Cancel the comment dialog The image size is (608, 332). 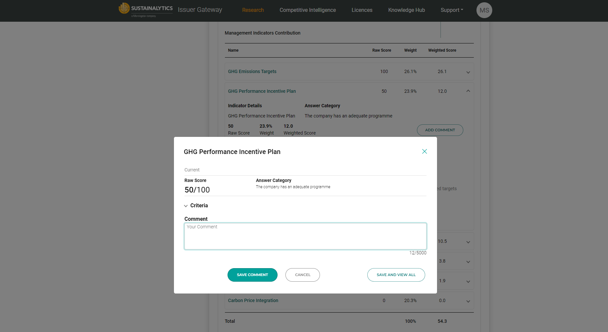coord(303,275)
